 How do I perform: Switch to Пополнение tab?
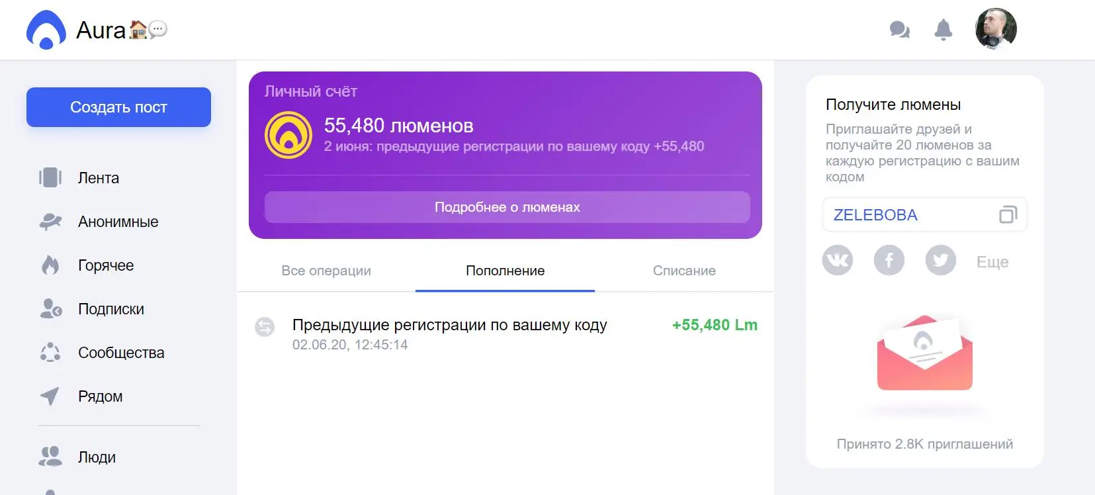pos(505,271)
